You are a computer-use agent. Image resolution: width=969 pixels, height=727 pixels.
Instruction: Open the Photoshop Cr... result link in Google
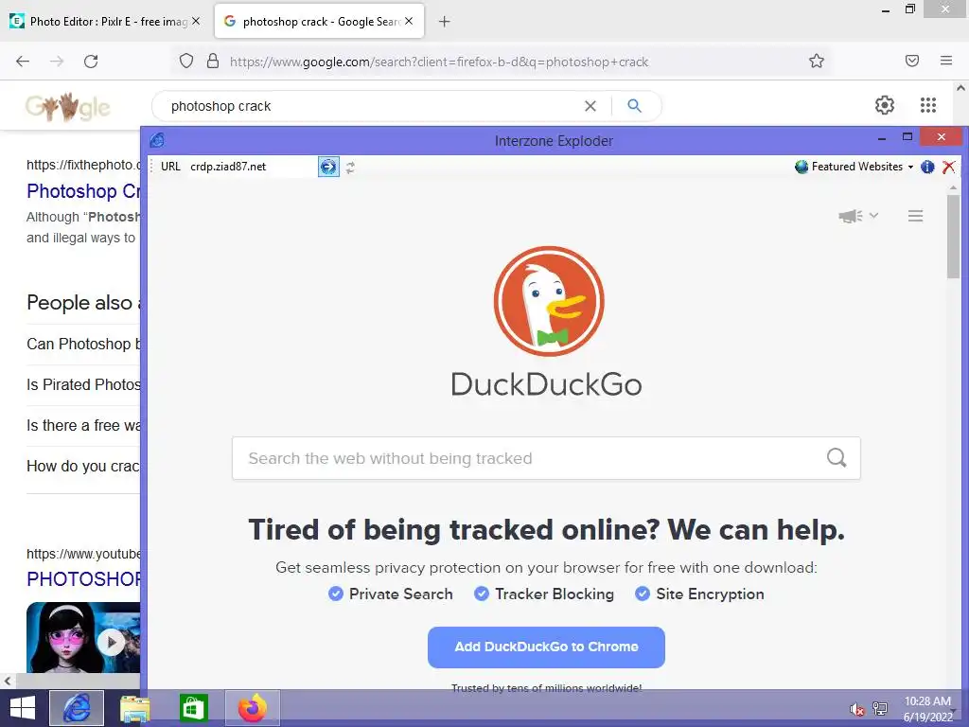tap(83, 191)
